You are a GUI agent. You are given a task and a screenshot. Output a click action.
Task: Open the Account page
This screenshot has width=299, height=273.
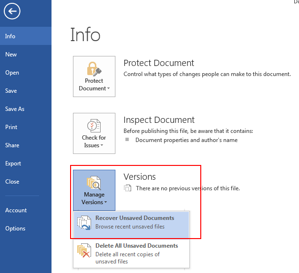point(26,210)
